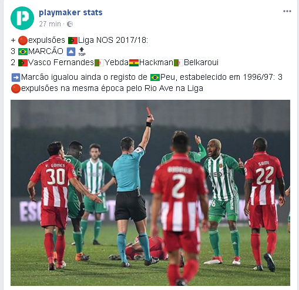Click the red circle emoji before expulsões
Image resolution: width=299 pixels, height=290 pixels.
tap(23, 41)
